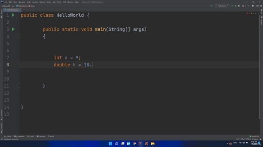
Task: Open the IntelliJ IDEA taskbar icon
Action: pyautogui.click(x=141, y=144)
